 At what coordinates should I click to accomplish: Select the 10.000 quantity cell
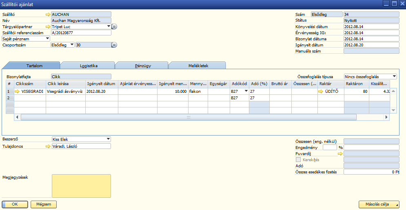tap(173, 92)
